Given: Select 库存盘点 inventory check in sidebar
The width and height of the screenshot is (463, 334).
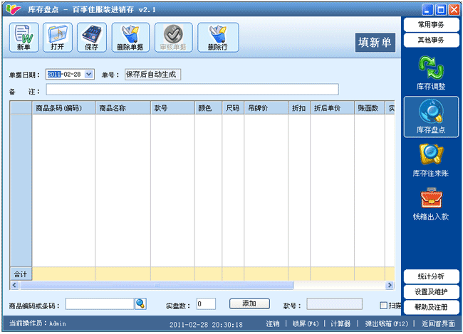Looking at the screenshot, I should tap(431, 117).
